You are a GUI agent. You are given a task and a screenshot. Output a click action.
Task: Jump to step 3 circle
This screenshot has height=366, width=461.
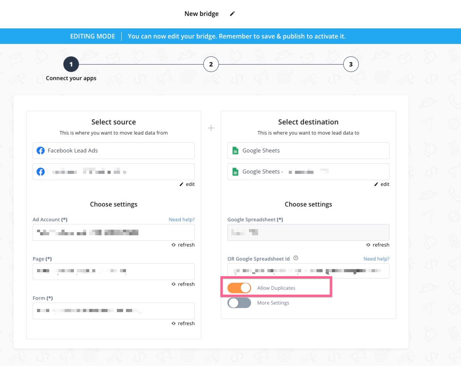351,64
